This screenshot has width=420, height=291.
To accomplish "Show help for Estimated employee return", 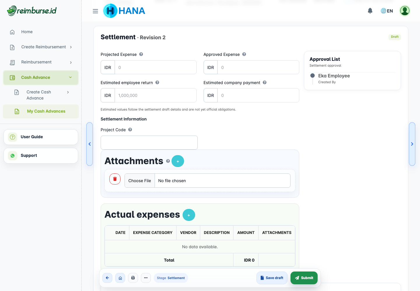I will pos(157,82).
